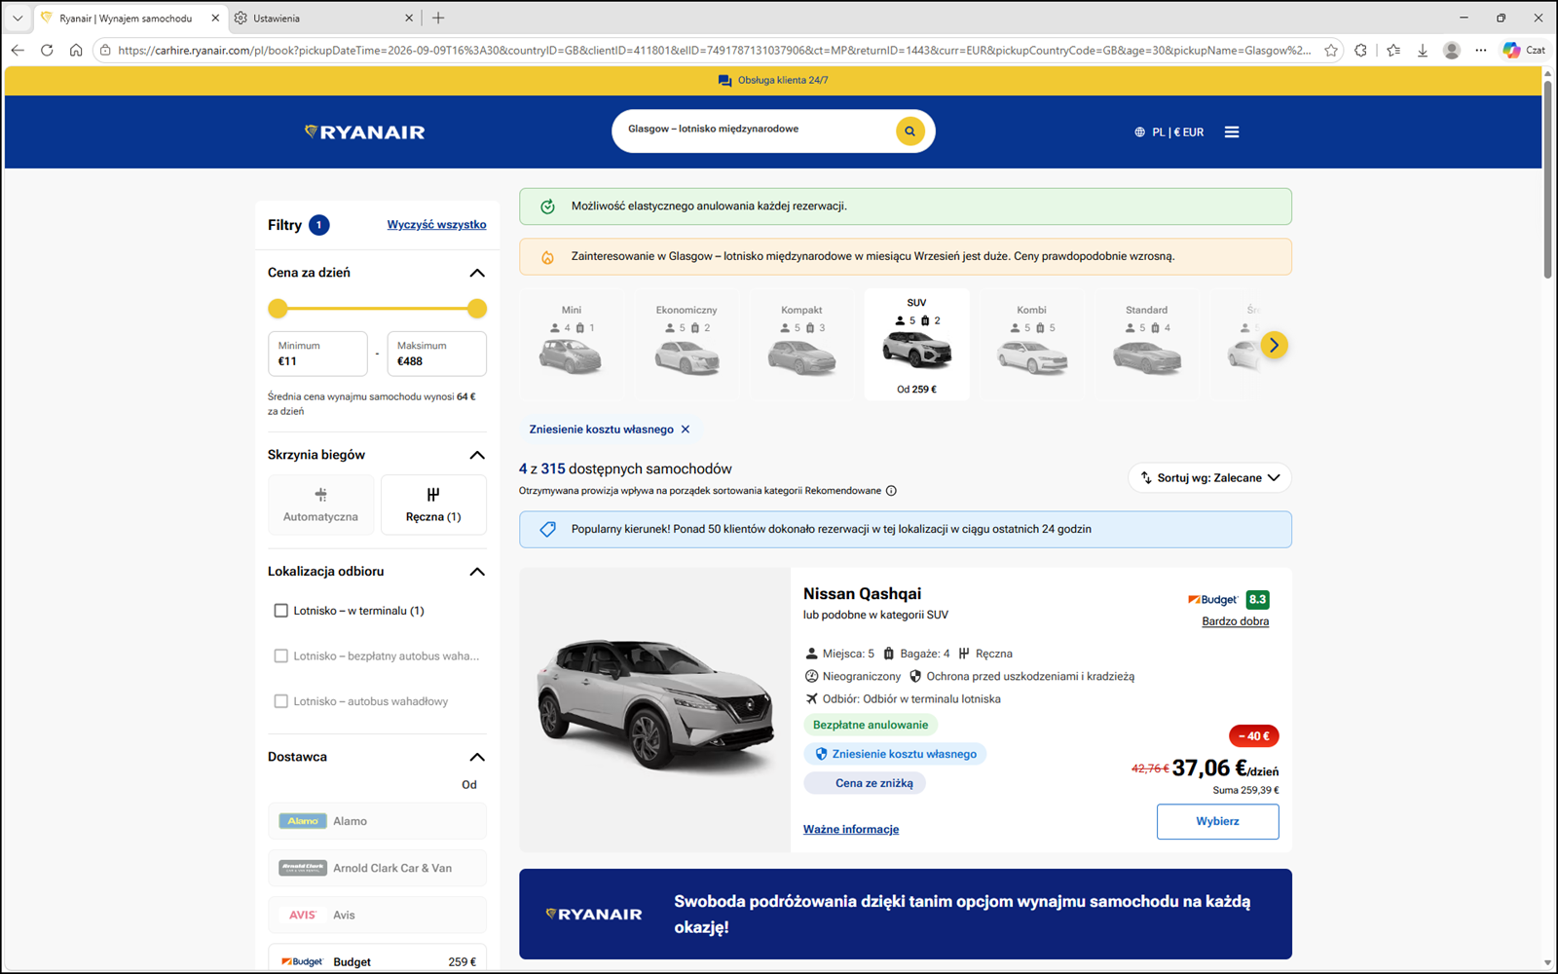This screenshot has width=1558, height=974.
Task: Open downloads icon in toolbar
Action: [1423, 50]
